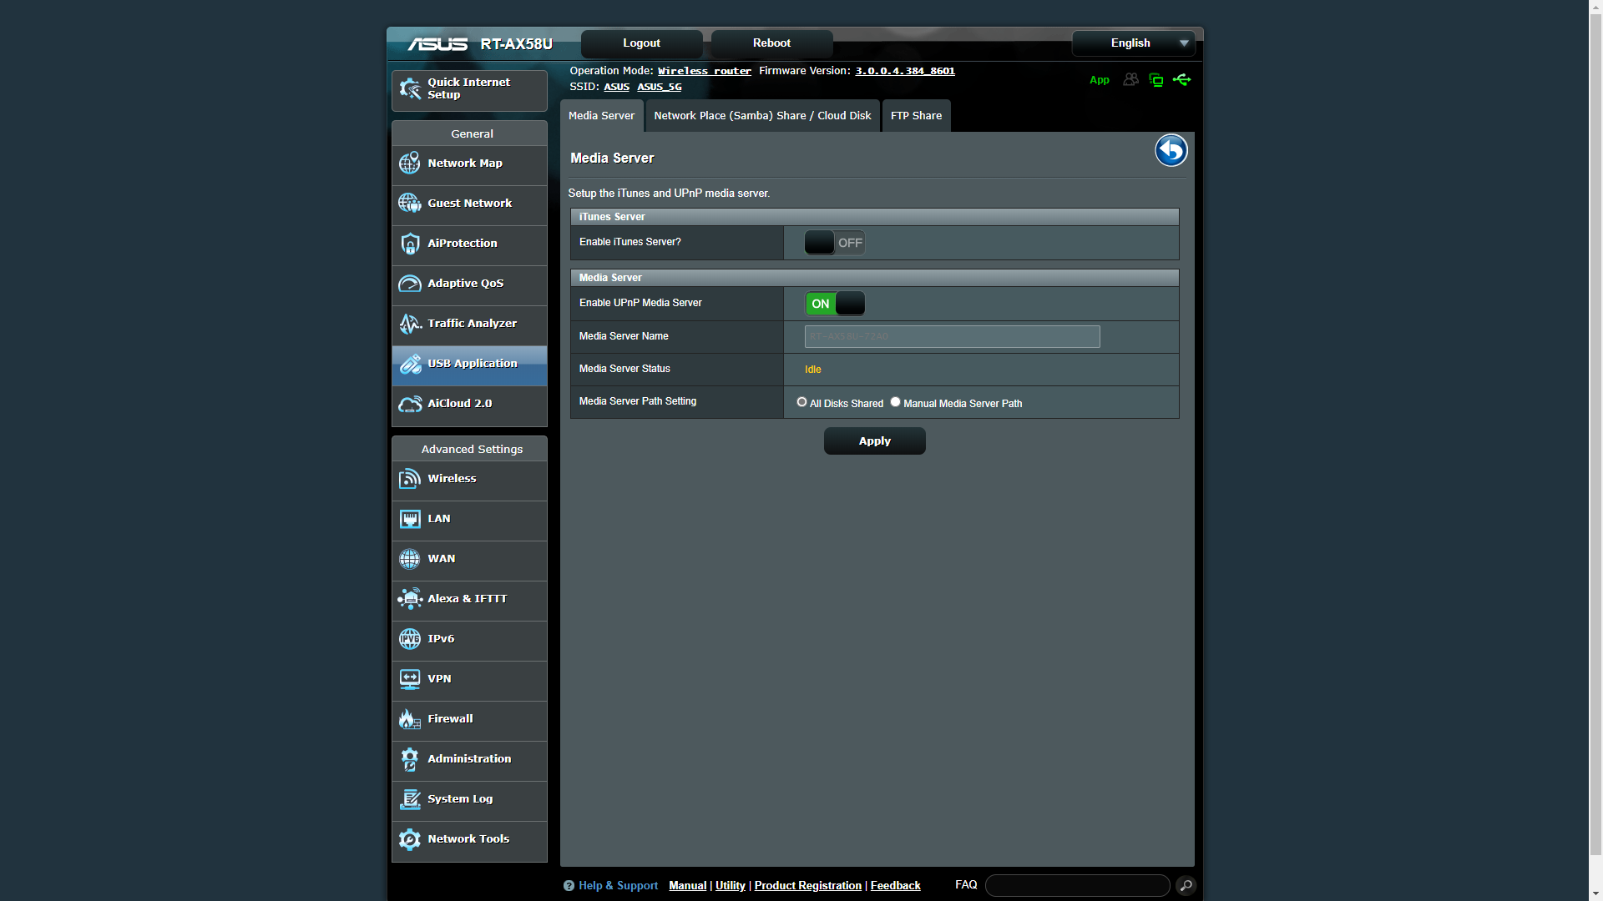Viewport: 1603px width, 901px height.
Task: Turn off the UPnP Media Server switch
Action: [834, 304]
